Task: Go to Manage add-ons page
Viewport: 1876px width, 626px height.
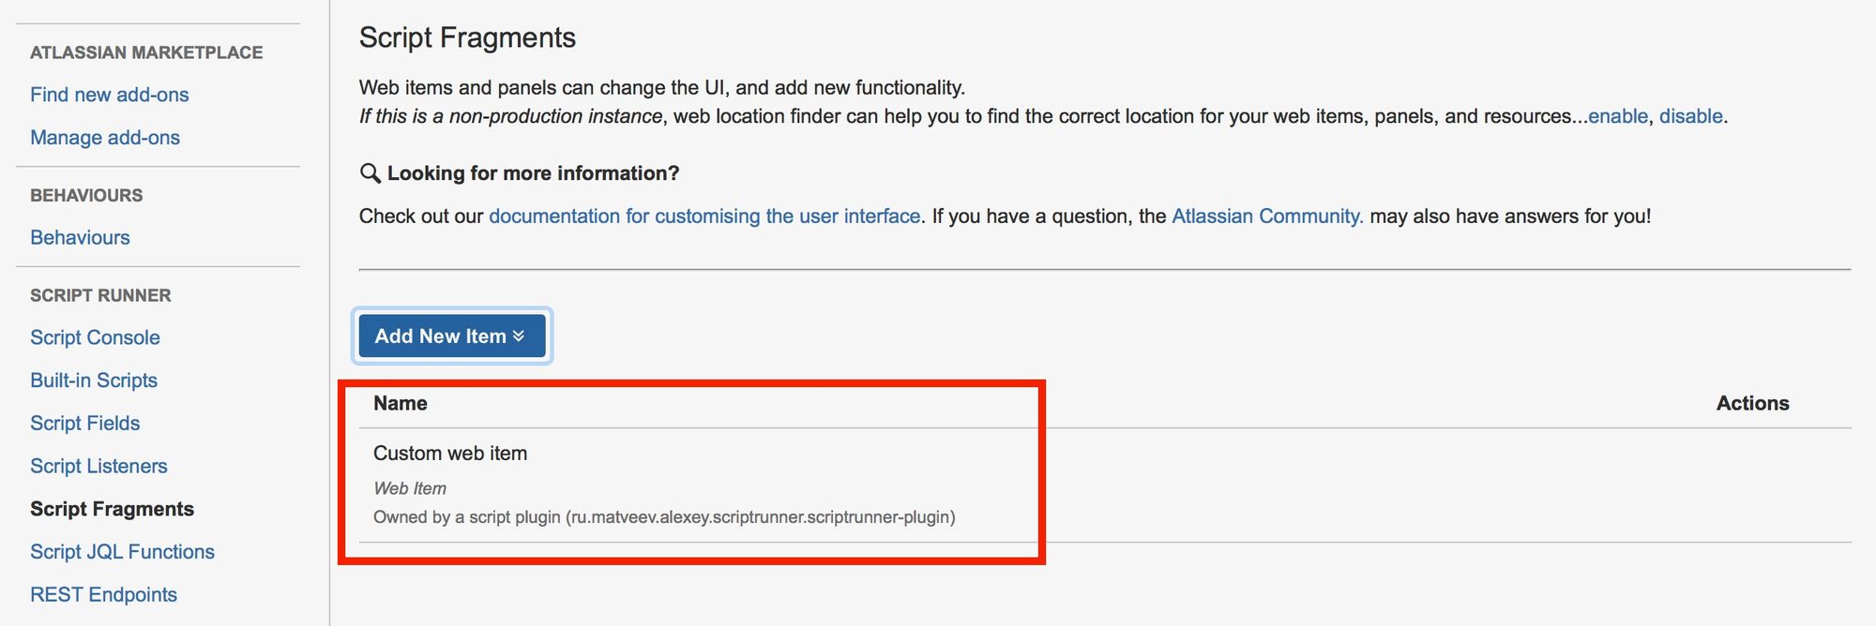Action: pyautogui.click(x=105, y=138)
